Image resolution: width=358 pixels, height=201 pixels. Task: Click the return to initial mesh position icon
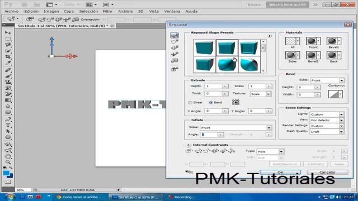click(175, 69)
